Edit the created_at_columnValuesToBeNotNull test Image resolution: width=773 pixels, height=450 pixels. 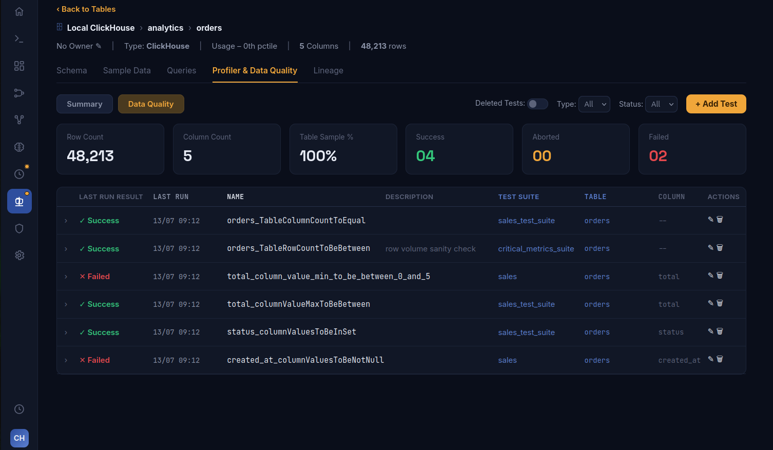pos(711,359)
